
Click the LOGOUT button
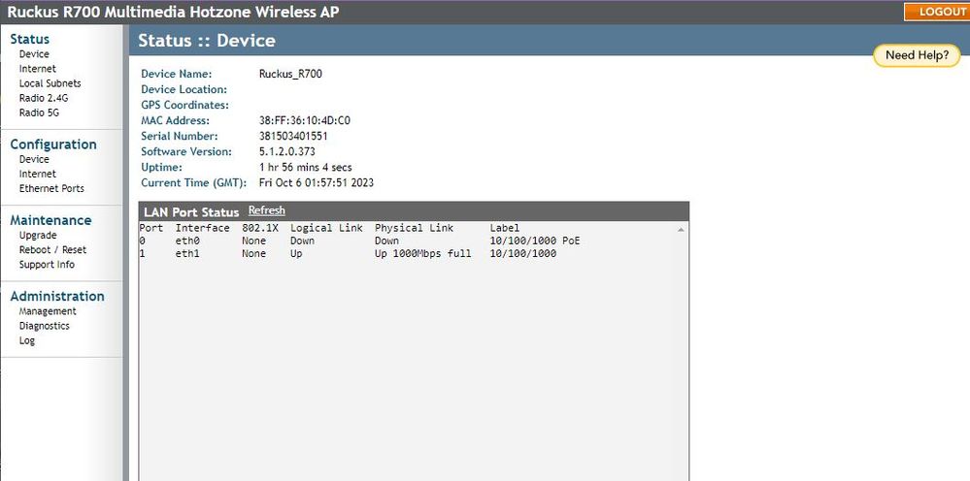coord(937,12)
